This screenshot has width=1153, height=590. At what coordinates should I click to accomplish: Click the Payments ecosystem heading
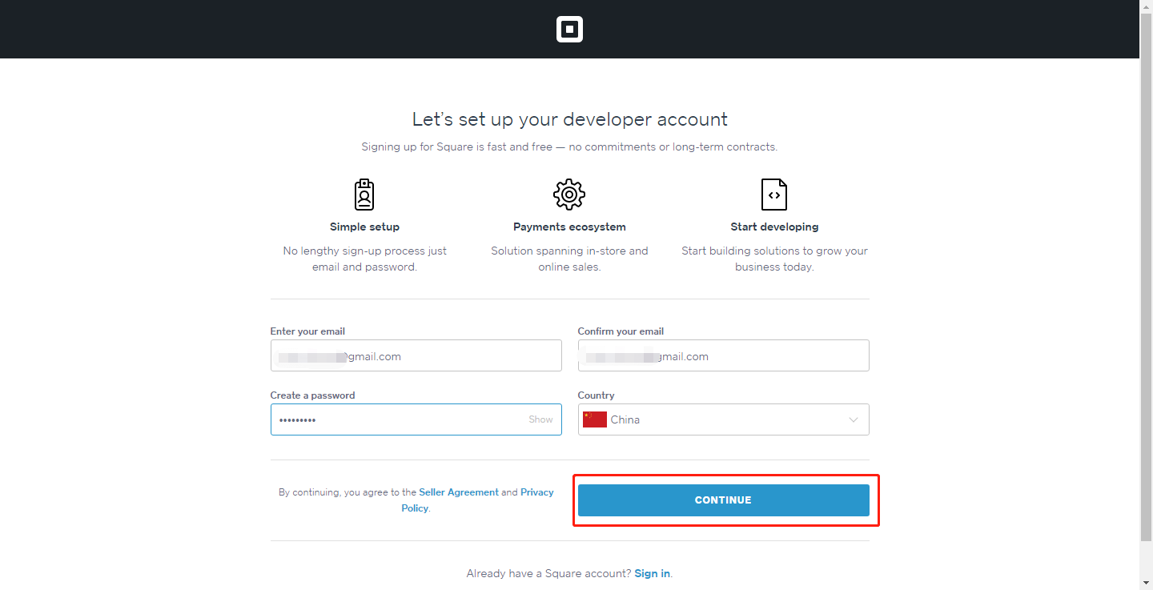pos(569,227)
